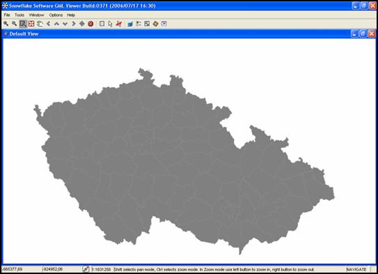Click the previous view icon
The image size is (378, 274).
coord(40,24)
